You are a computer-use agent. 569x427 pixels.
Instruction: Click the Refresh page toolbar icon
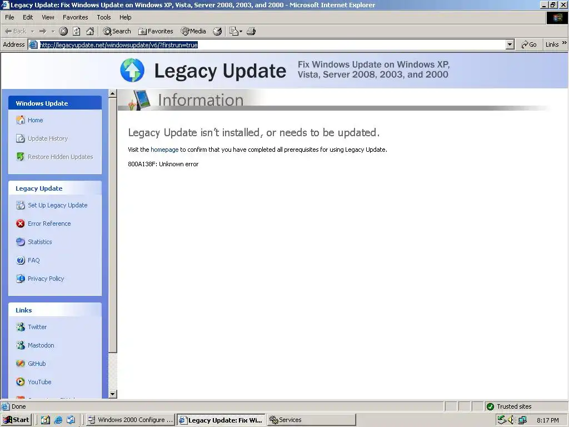(x=77, y=31)
